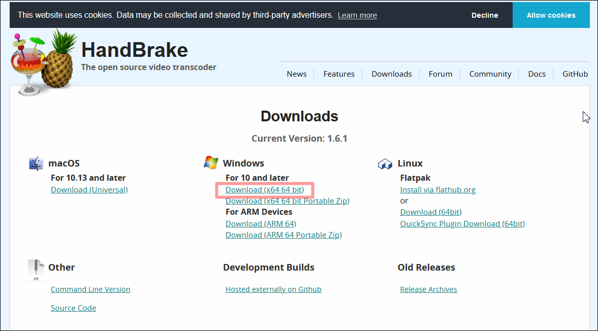Click the Windows flag icon
Image resolution: width=598 pixels, height=331 pixels.
(211, 162)
